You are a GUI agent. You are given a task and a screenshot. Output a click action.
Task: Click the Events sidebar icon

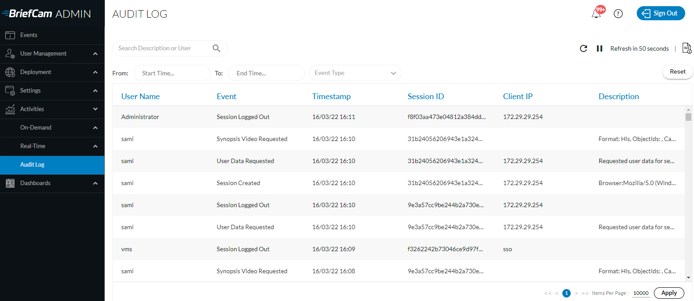(x=10, y=35)
